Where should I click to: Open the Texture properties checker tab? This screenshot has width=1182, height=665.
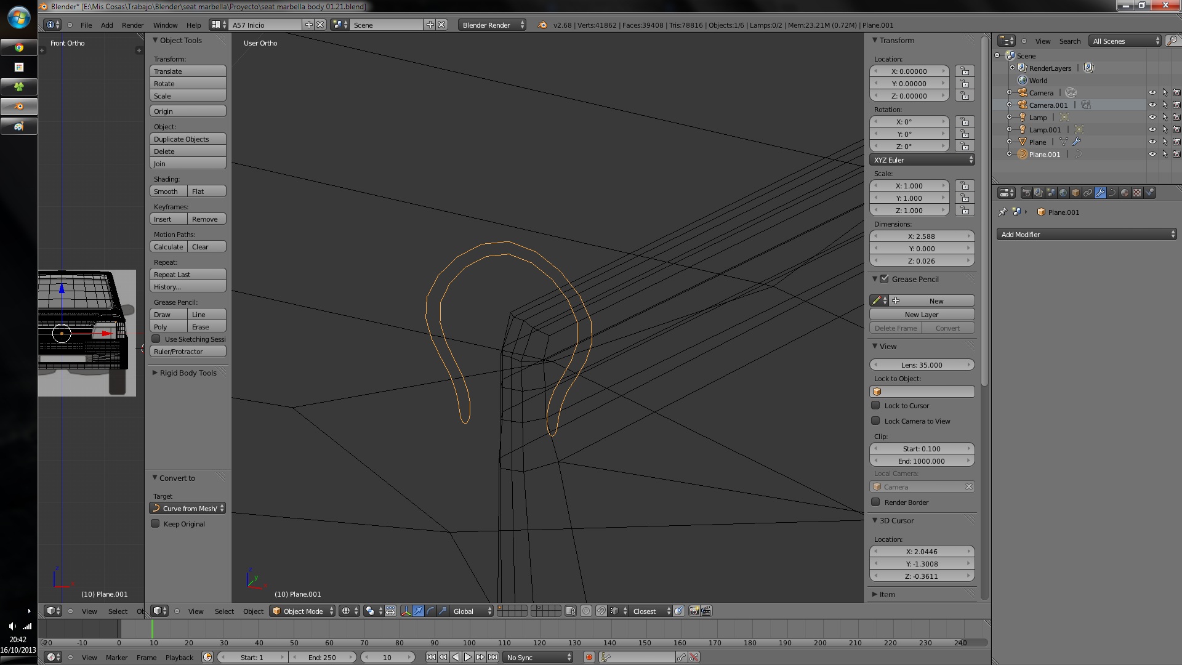pos(1137,193)
